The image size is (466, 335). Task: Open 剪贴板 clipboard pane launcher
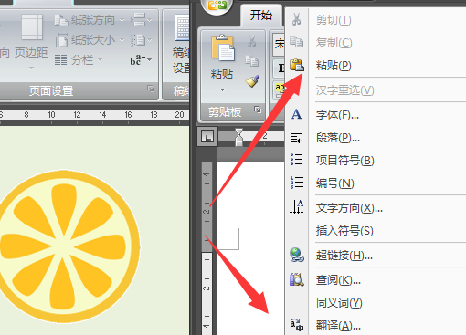(x=258, y=110)
